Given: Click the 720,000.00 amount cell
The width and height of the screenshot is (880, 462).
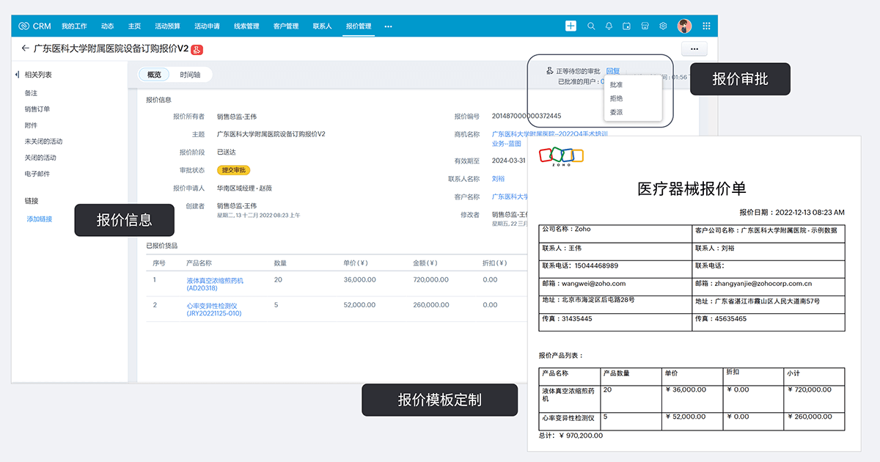Looking at the screenshot, I should click(x=430, y=279).
